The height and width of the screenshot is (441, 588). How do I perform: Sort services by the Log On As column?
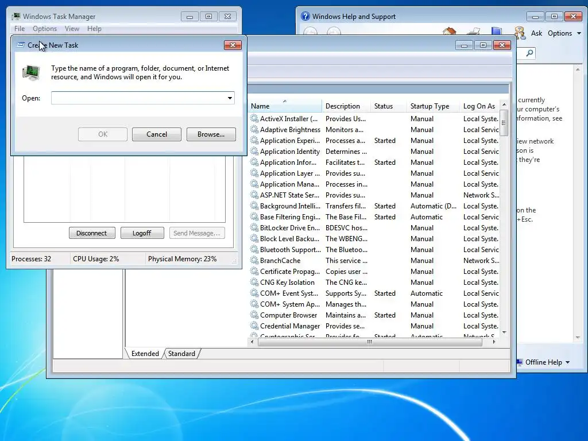pyautogui.click(x=479, y=106)
